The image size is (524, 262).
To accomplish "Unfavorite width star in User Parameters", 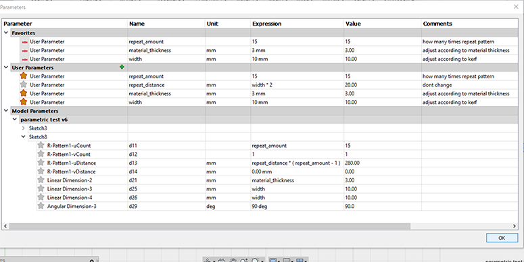I will coord(24,102).
